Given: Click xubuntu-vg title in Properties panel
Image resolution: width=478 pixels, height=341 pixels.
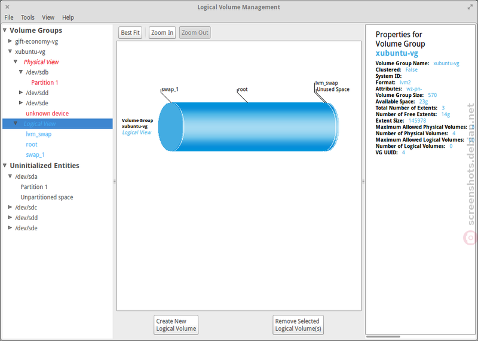Looking at the screenshot, I should 397,53.
